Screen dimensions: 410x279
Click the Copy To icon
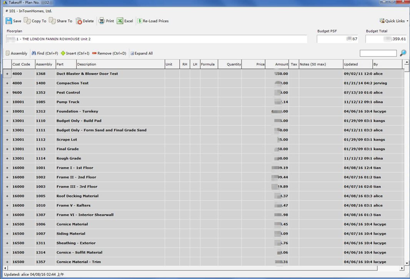27,21
